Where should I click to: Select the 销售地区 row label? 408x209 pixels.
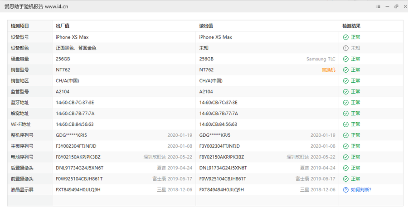20,81
